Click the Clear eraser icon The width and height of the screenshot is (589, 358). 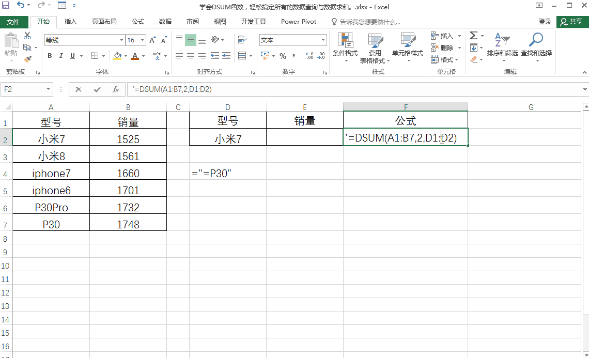click(474, 59)
